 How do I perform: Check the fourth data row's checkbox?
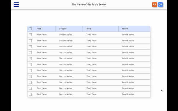click(30, 53)
